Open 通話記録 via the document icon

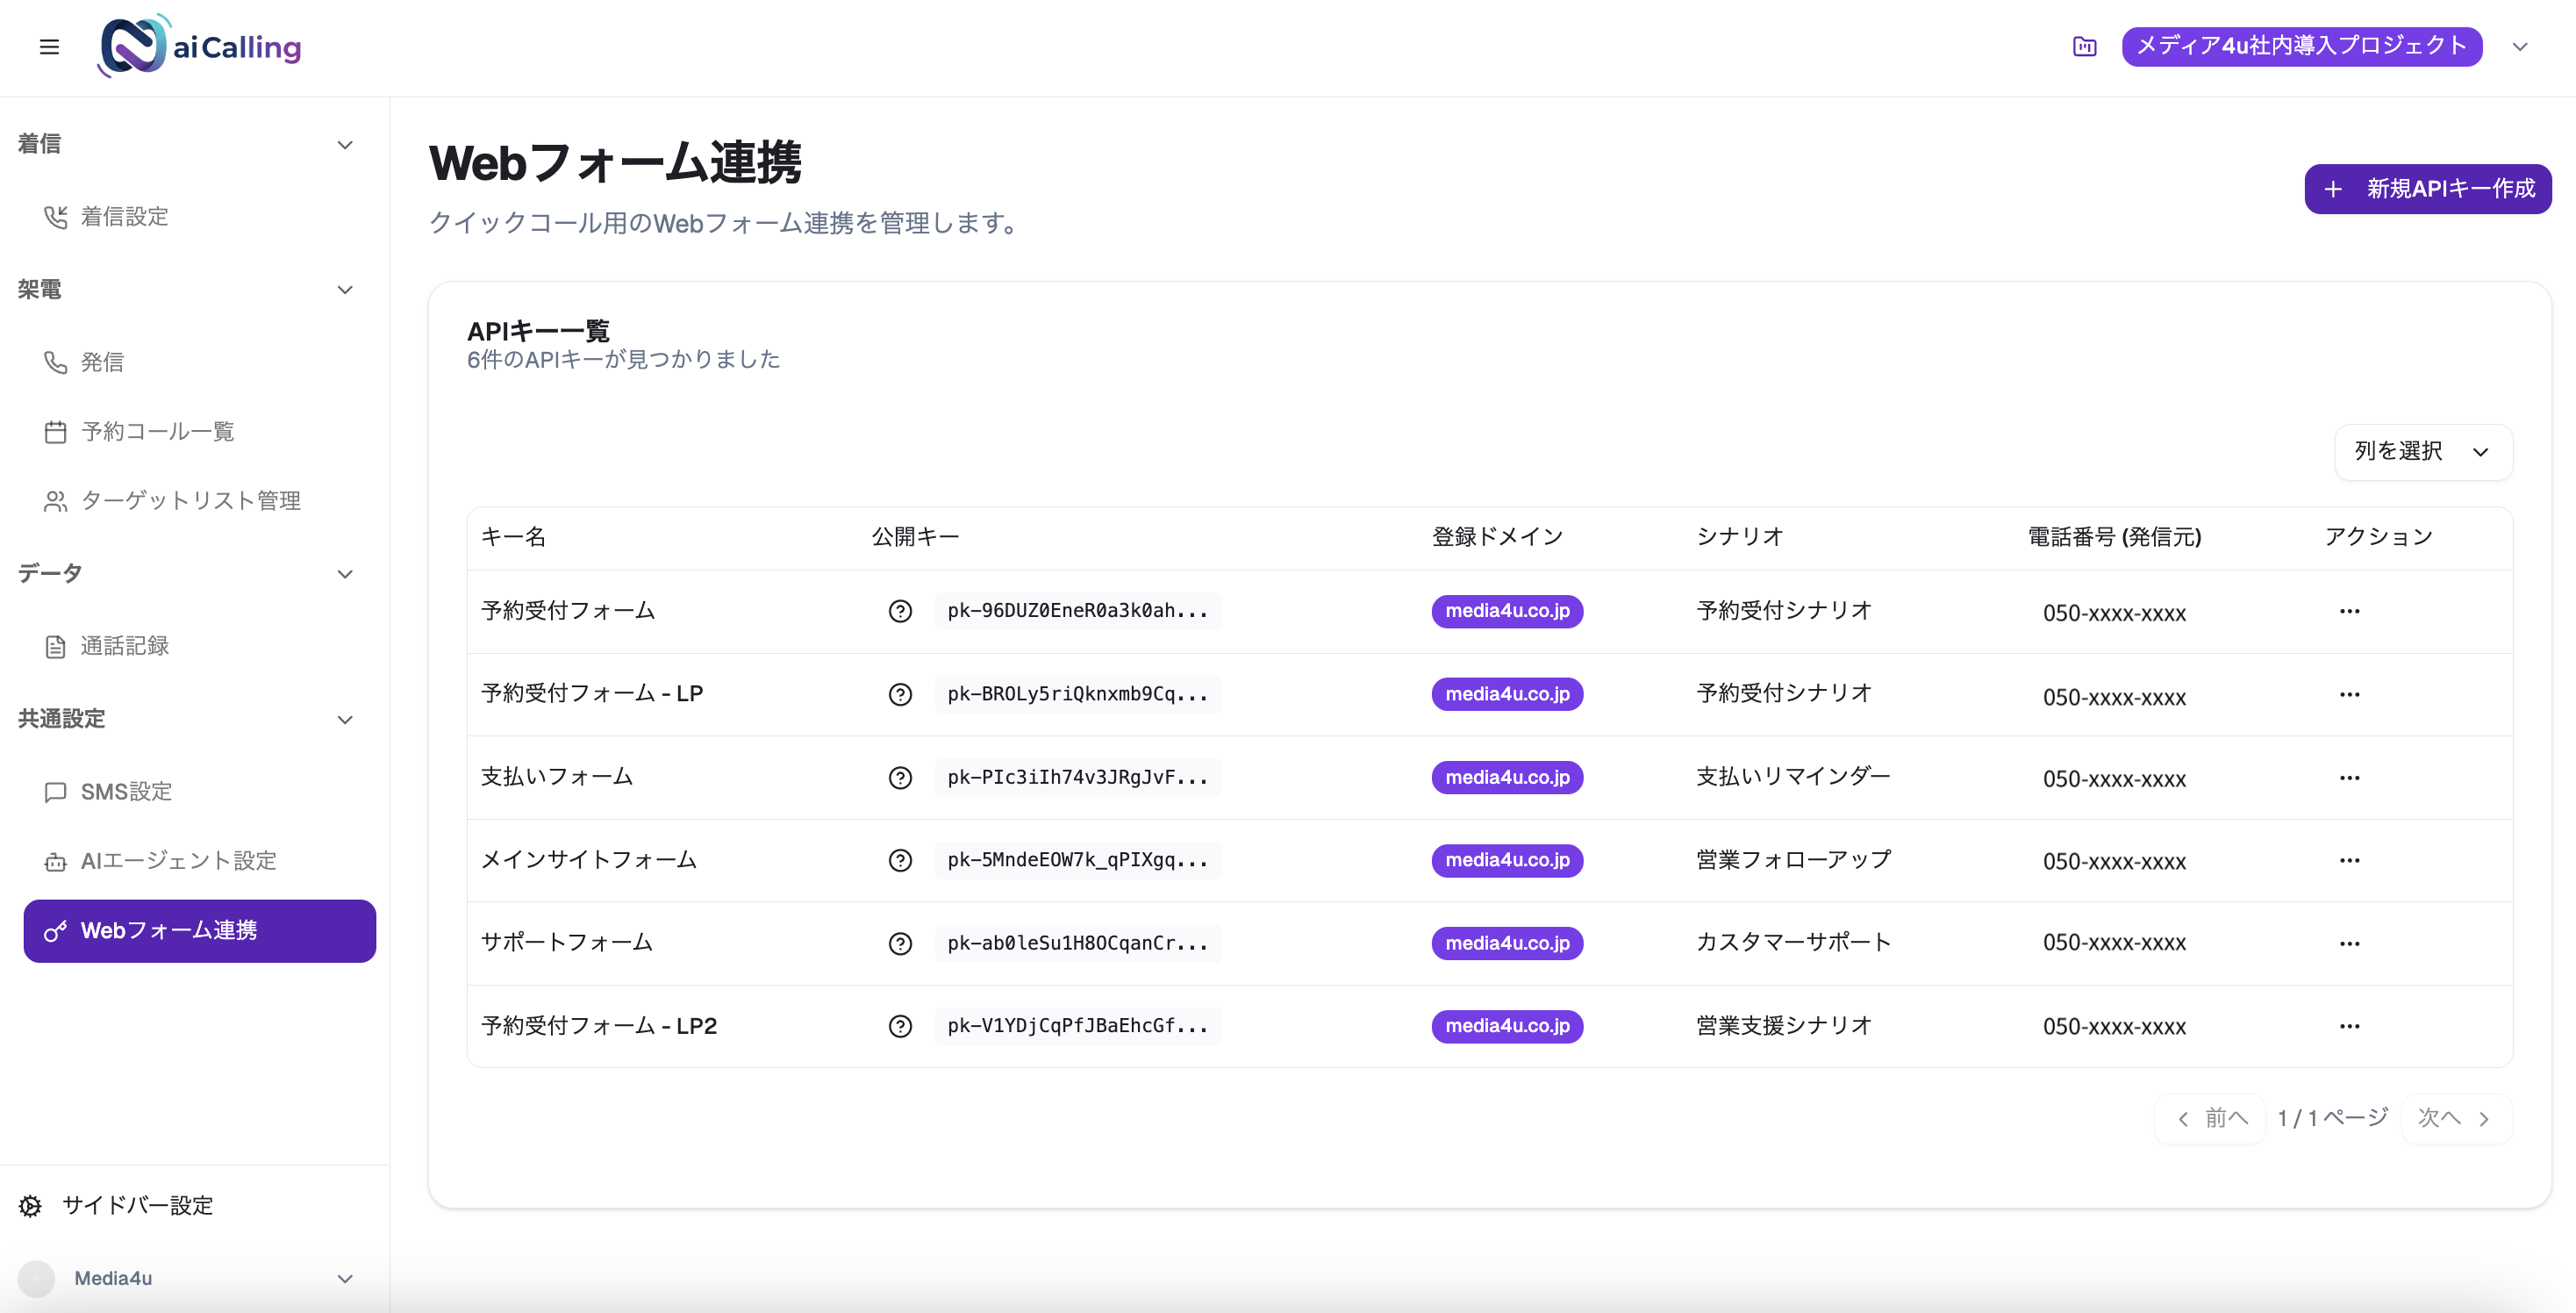[56, 645]
